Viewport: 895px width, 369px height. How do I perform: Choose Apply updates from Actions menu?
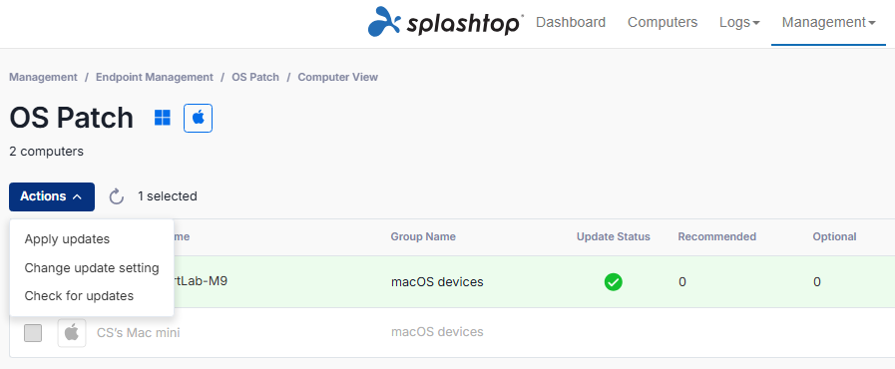[67, 239]
